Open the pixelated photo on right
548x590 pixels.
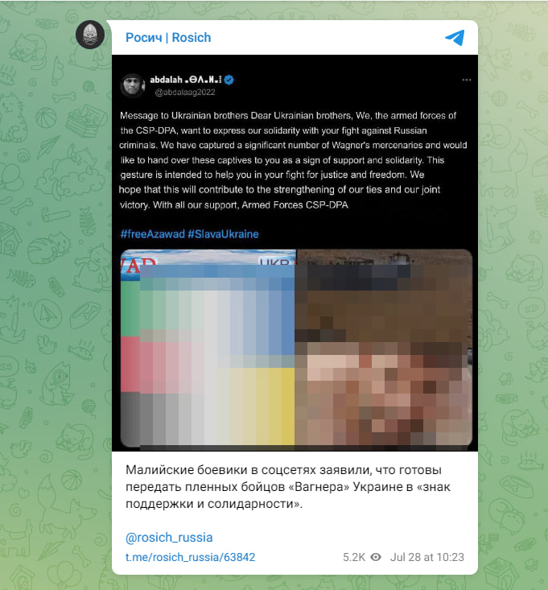click(384, 348)
